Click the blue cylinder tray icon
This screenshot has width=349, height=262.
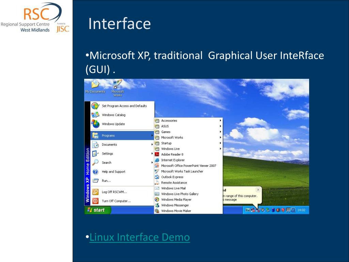click(273, 210)
